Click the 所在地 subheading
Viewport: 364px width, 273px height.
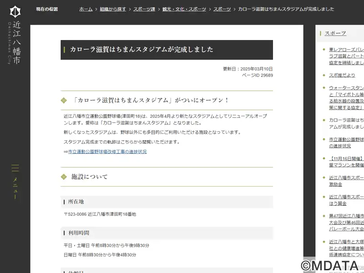click(x=76, y=202)
